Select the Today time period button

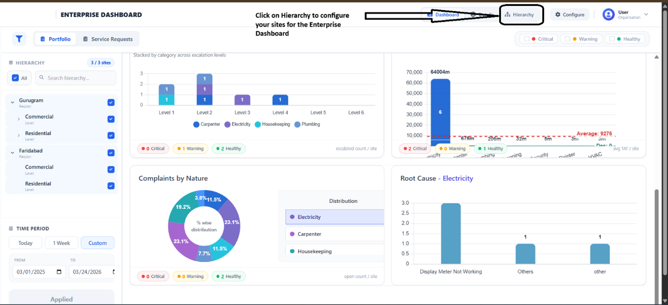tap(25, 243)
